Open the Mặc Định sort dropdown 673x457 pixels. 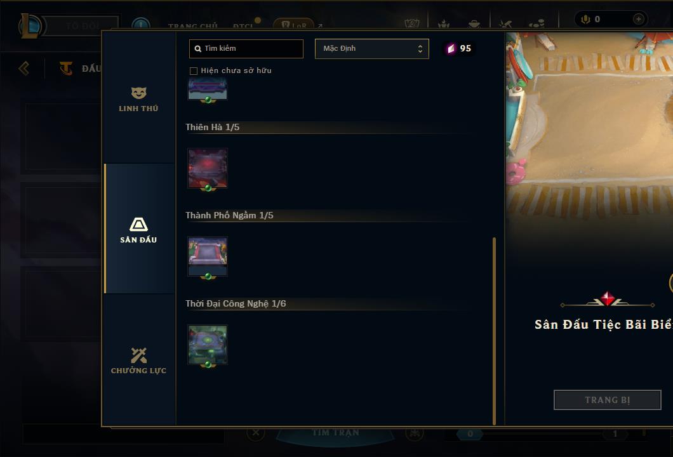371,49
